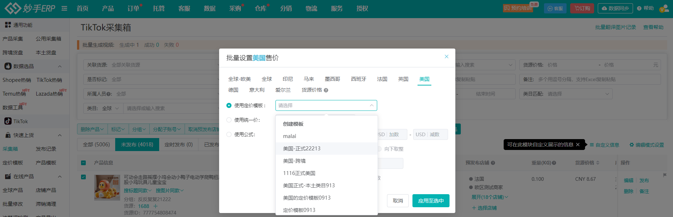This screenshot has height=217, width=673.
Task: Click the 应用至选中 button
Action: [x=431, y=201]
